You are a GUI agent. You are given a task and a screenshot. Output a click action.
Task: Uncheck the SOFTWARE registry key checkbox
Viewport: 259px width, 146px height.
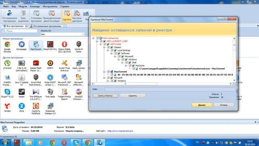pos(105,44)
